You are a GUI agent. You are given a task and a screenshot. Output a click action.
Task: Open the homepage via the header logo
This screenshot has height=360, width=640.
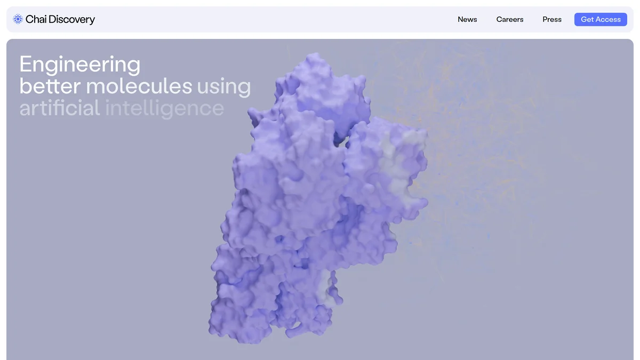[x=53, y=19]
